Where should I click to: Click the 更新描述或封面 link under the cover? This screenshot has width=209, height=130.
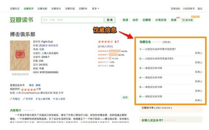tap(20, 74)
